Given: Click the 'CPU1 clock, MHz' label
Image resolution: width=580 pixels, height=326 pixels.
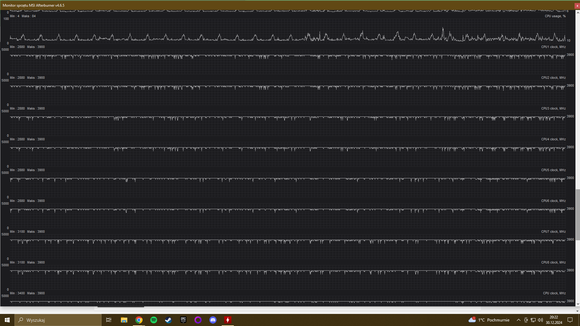Looking at the screenshot, I should click(553, 47).
